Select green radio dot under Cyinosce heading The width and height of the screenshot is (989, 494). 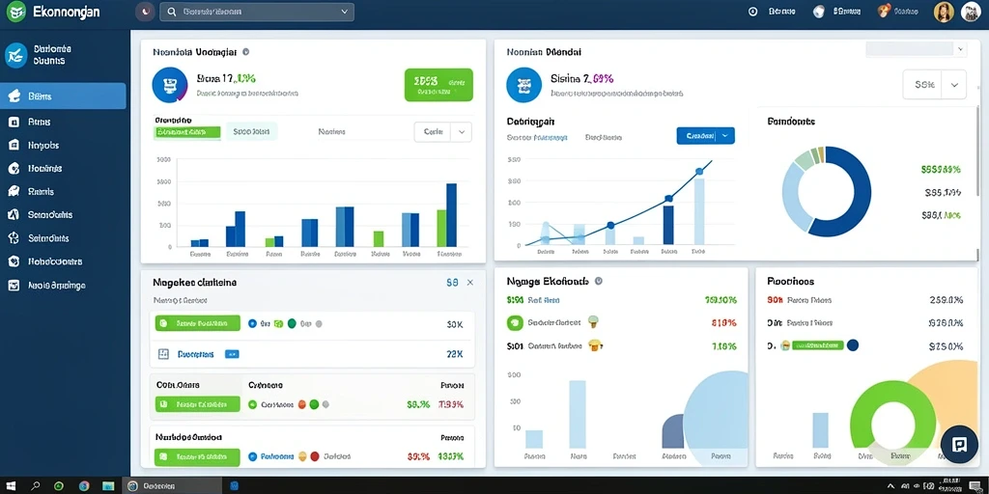(x=253, y=404)
